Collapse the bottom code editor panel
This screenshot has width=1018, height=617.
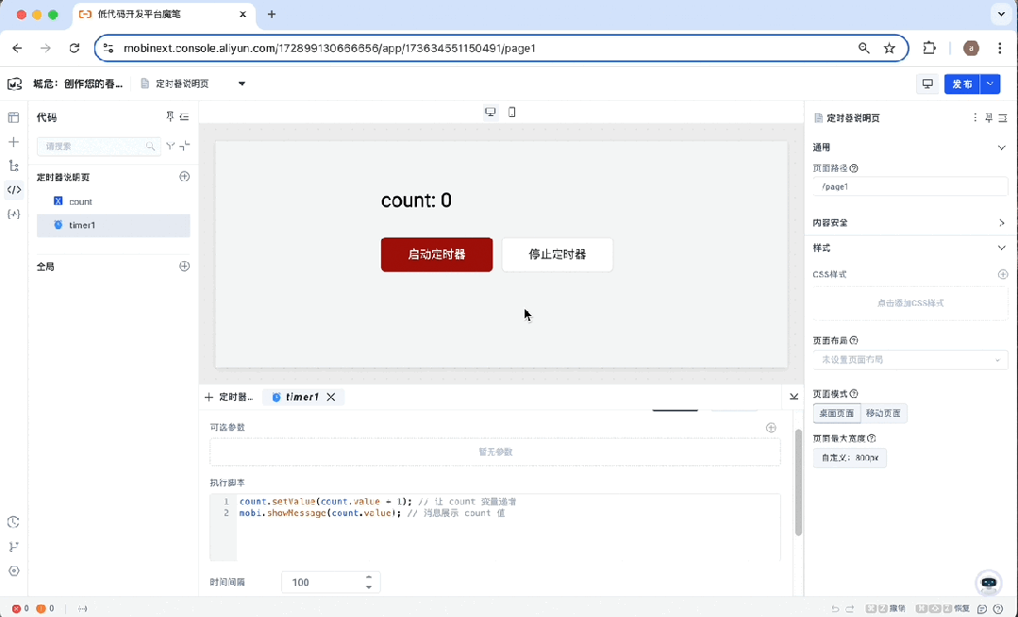point(793,396)
